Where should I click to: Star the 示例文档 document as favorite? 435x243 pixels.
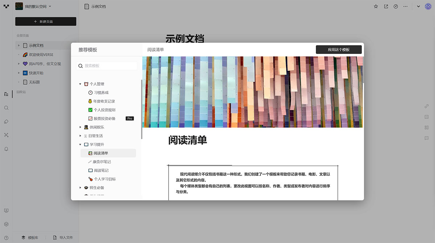tap(376, 6)
